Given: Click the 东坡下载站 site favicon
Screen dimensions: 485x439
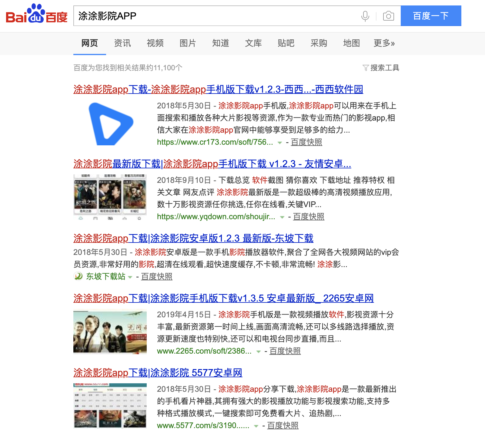Looking at the screenshot, I should pyautogui.click(x=78, y=276).
